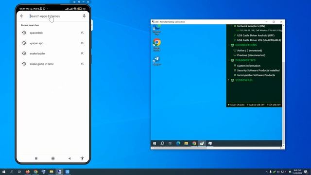Open Chrome from host taskbar
The height and width of the screenshot is (175, 311).
(x=35, y=172)
